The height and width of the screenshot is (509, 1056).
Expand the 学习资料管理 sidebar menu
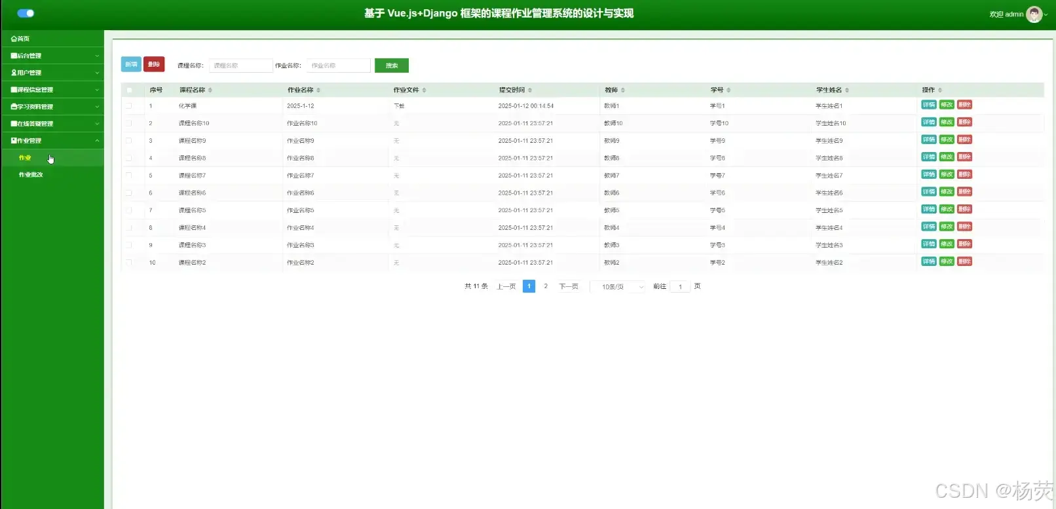click(x=52, y=107)
